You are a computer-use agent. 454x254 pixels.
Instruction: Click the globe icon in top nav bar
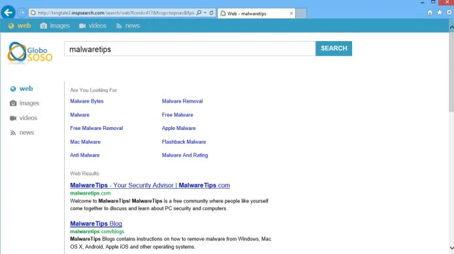click(x=11, y=26)
